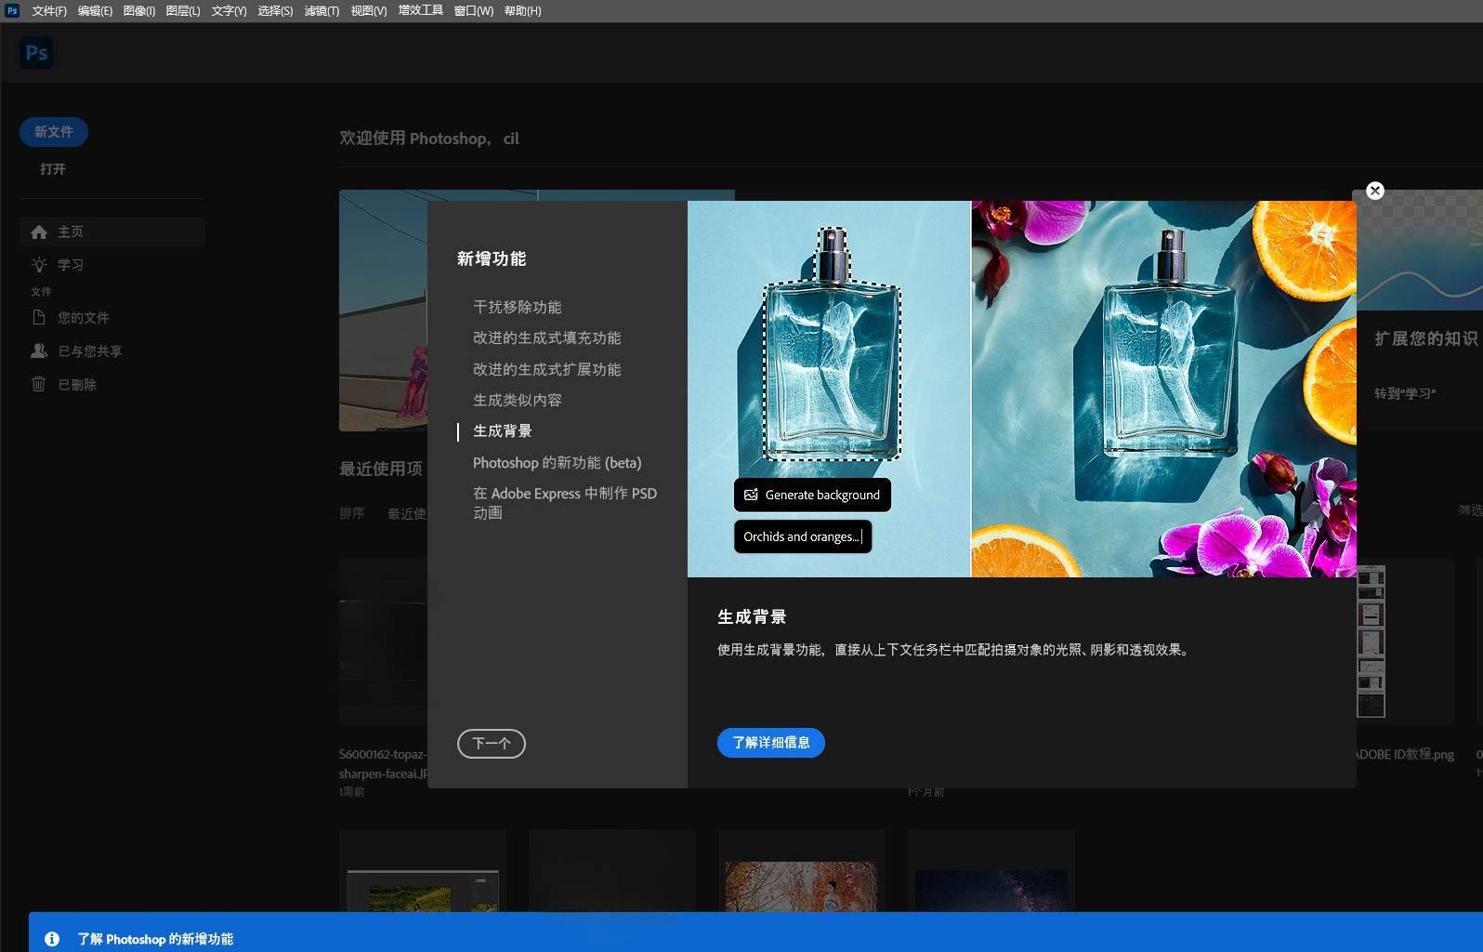The height and width of the screenshot is (952, 1483).
Task: Open the 增效工具 menu
Action: (421, 11)
